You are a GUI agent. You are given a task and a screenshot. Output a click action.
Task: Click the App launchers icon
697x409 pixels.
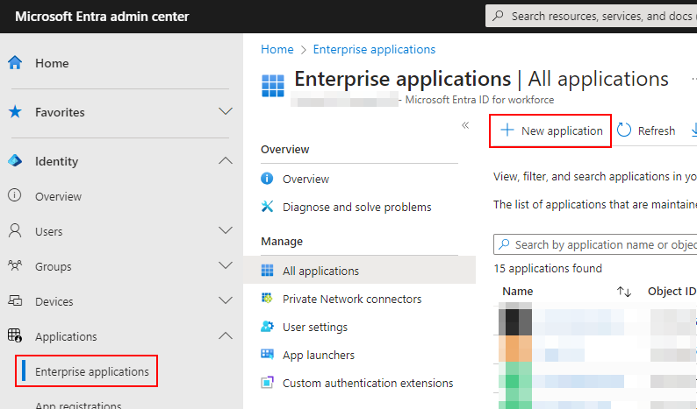point(267,354)
